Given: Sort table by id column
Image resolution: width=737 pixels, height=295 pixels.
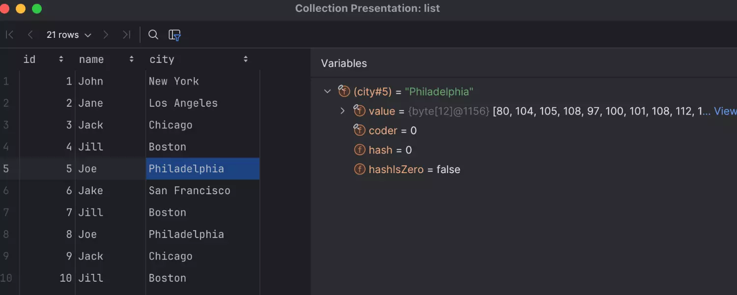Looking at the screenshot, I should click(x=61, y=59).
